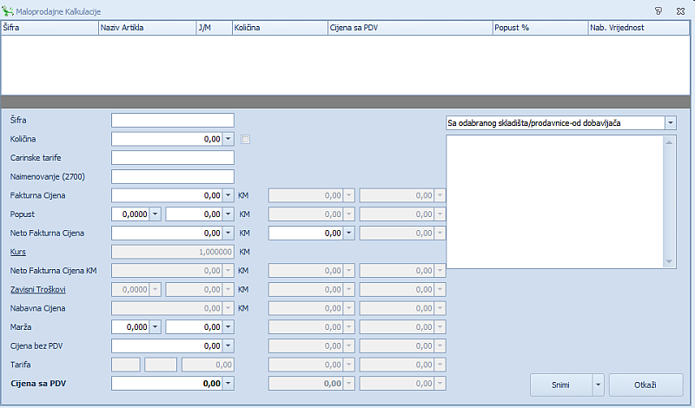
Task: Click the Maloprodajne Kalkulacije window app icon
Action: (x=8, y=11)
